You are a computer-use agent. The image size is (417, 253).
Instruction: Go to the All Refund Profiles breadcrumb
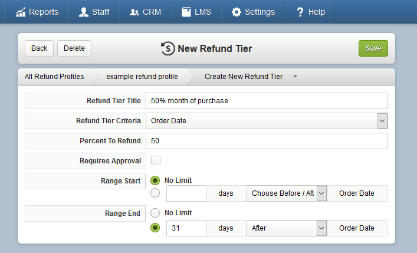(x=54, y=77)
